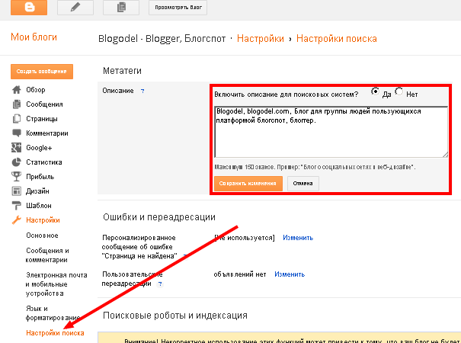Click Изменить for Пользовательские переадресации

pyautogui.click(x=290, y=274)
